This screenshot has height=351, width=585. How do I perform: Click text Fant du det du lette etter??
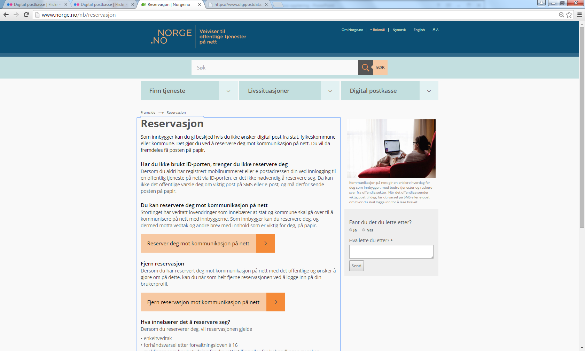tap(380, 222)
